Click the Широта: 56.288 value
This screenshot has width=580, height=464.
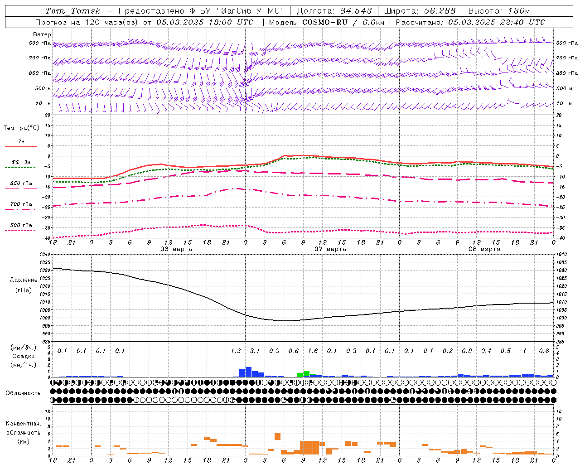[420, 11]
